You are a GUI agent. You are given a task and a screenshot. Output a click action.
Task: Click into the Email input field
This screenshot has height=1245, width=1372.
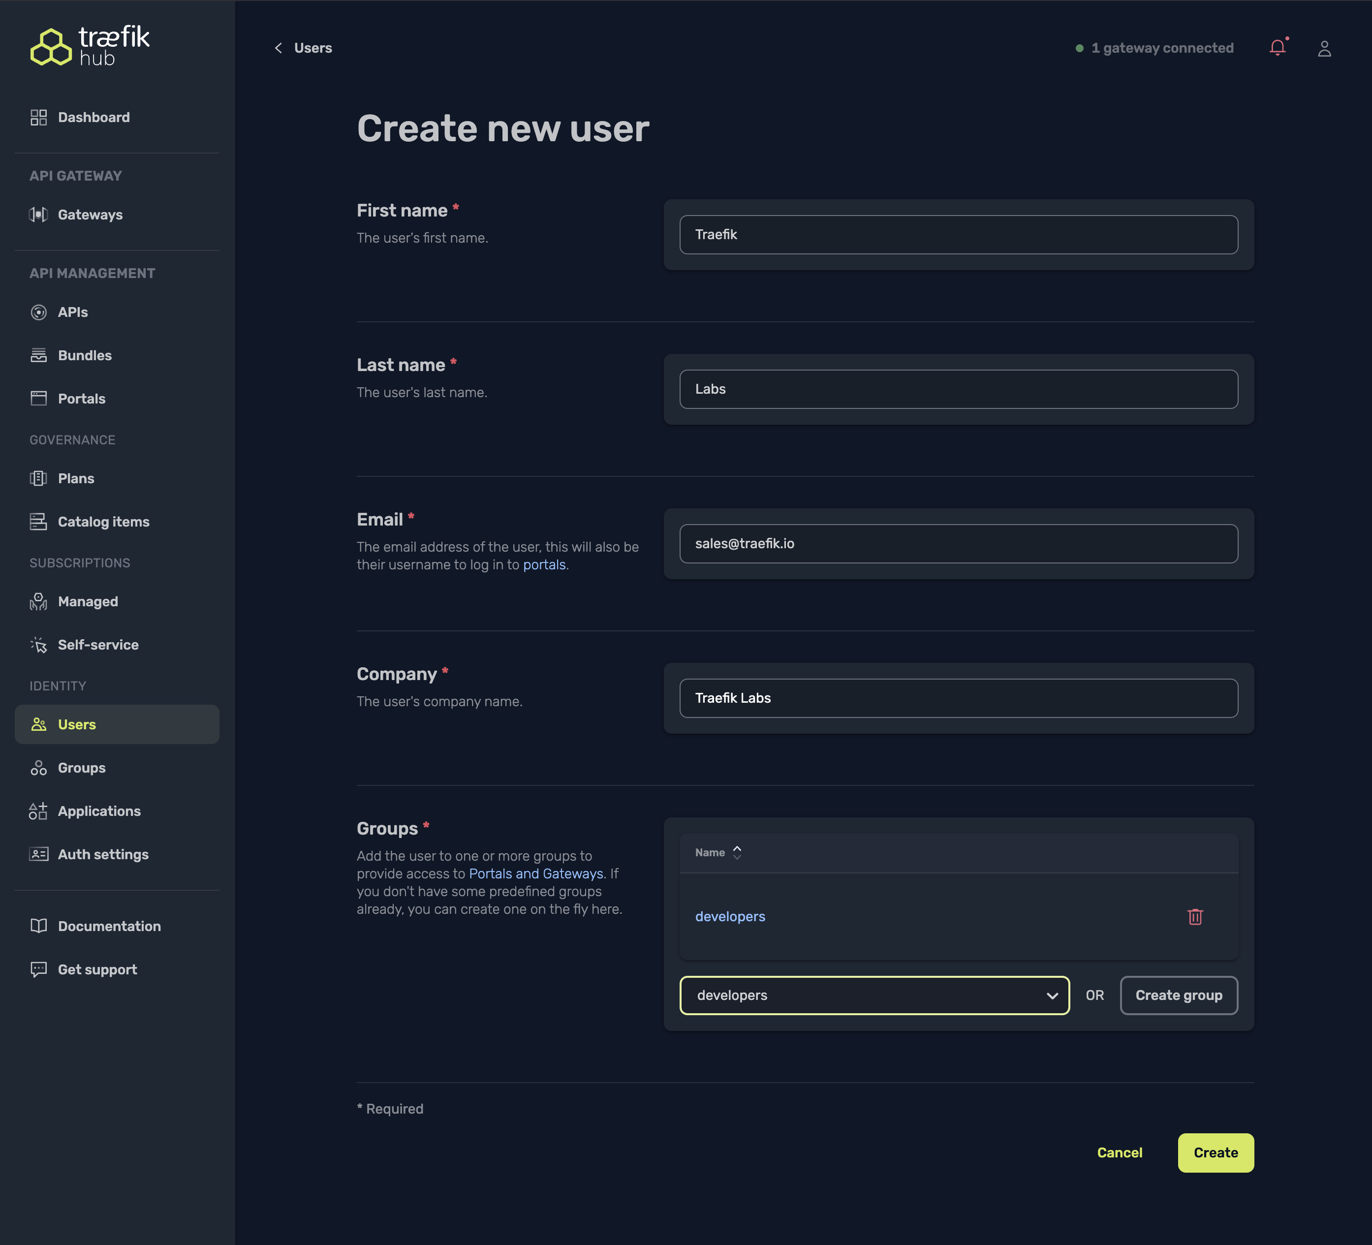click(958, 543)
